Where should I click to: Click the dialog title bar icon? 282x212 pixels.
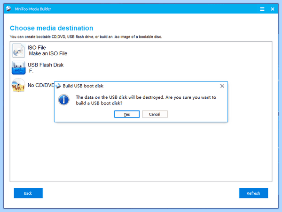58,86
